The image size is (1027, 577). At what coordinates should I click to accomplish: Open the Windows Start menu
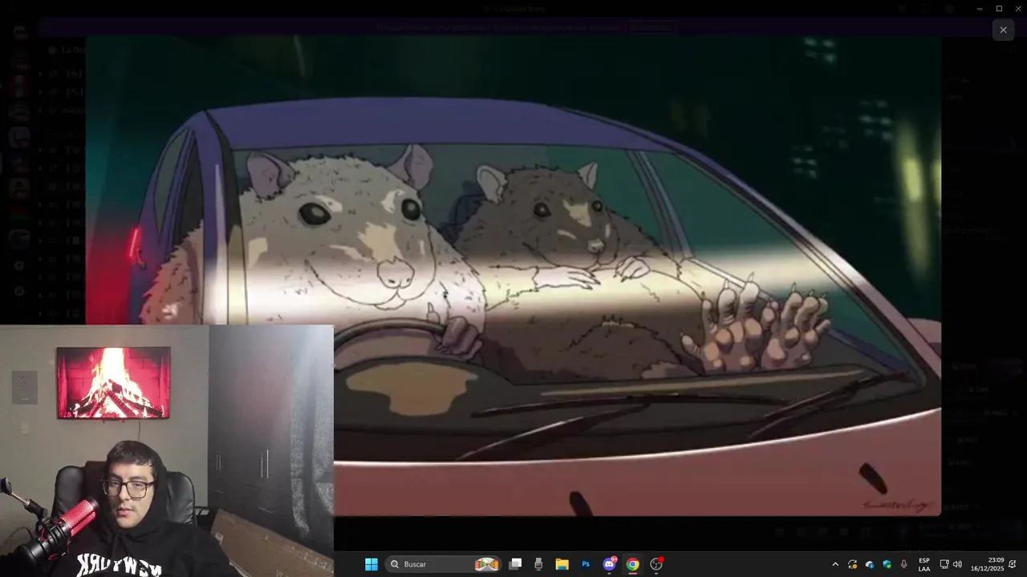(371, 564)
